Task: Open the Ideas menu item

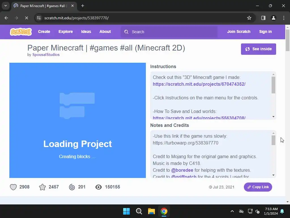Action: click(86, 32)
